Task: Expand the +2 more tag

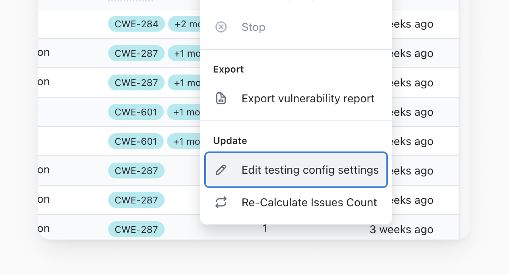Action: tap(185, 24)
